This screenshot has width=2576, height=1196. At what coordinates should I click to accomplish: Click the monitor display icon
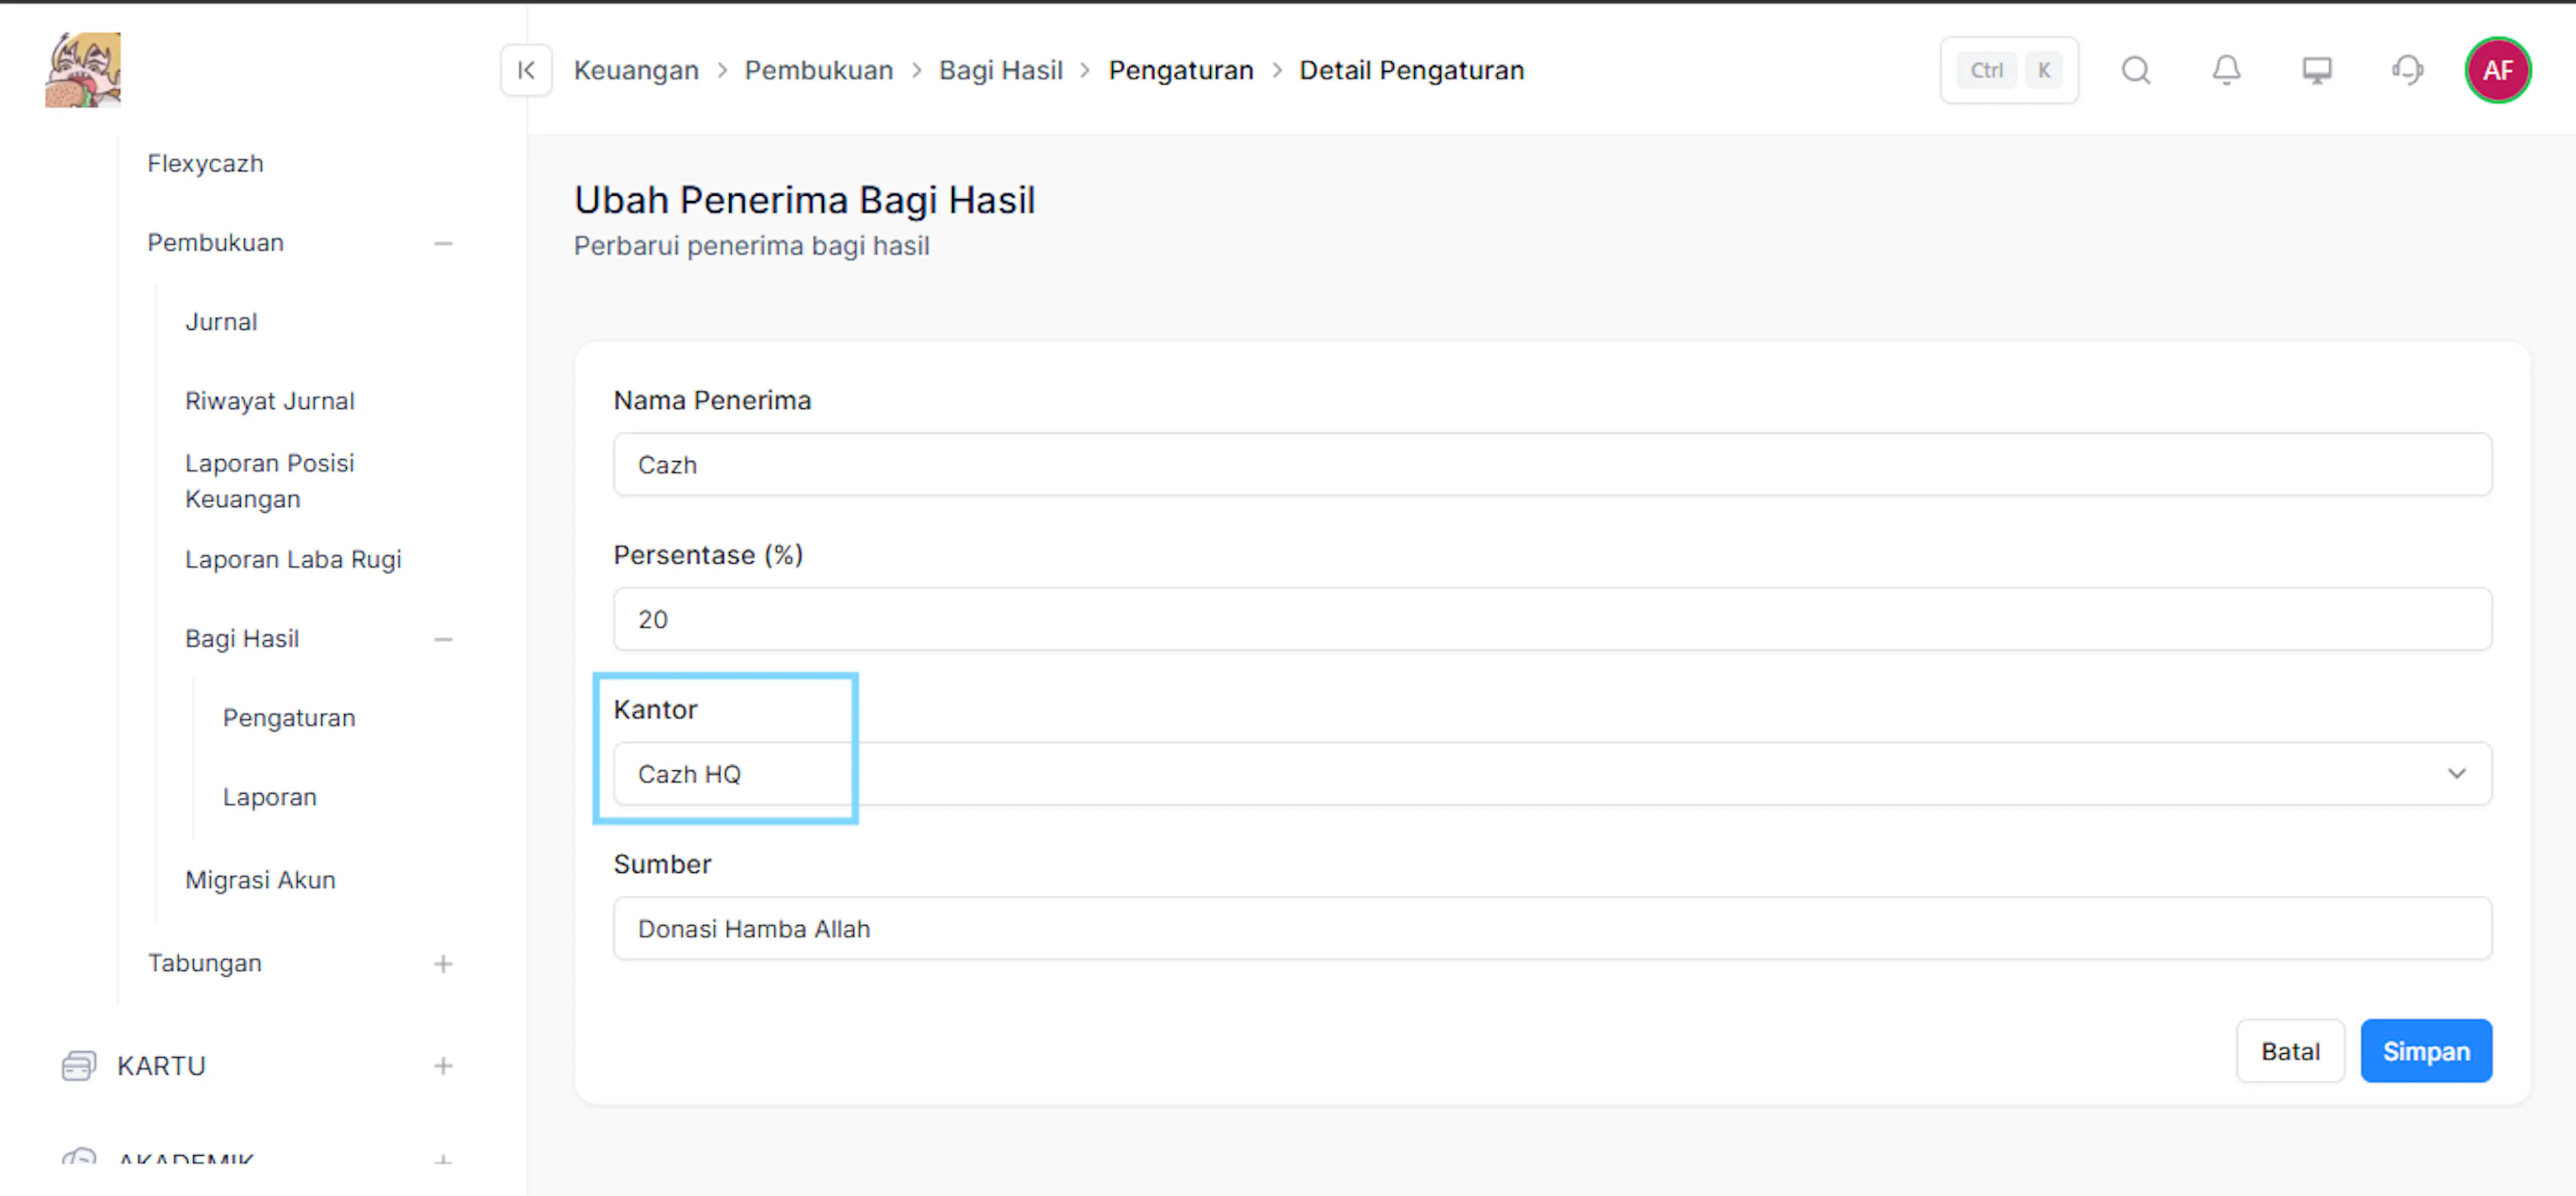(2317, 70)
